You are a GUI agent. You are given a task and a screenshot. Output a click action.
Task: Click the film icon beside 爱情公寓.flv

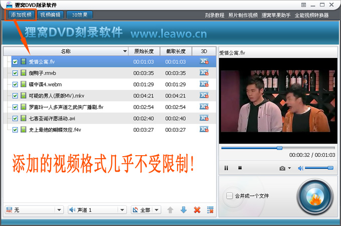click(x=23, y=61)
